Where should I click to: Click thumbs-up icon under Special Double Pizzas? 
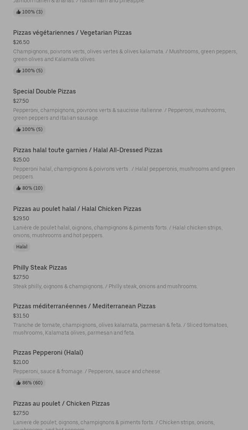pyautogui.click(x=18, y=129)
